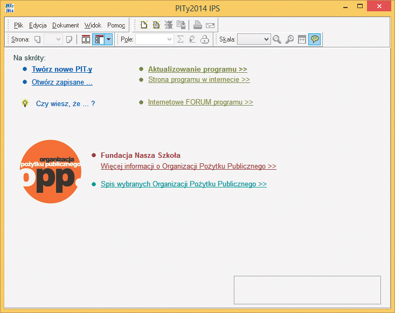This screenshot has width=395, height=313.
Task: Click the padlock icon beside the Pole field
Action: [x=205, y=39]
